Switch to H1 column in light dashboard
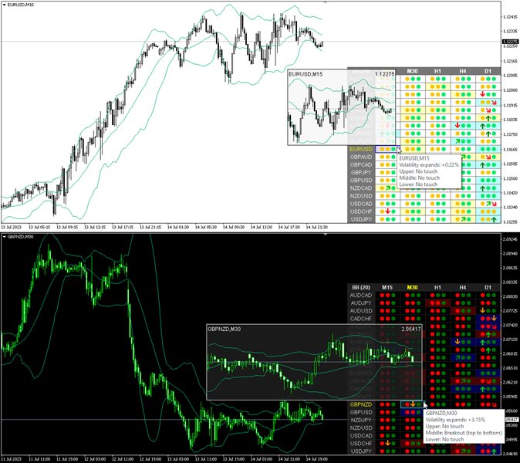This screenshot has width=520, height=463. [437, 71]
